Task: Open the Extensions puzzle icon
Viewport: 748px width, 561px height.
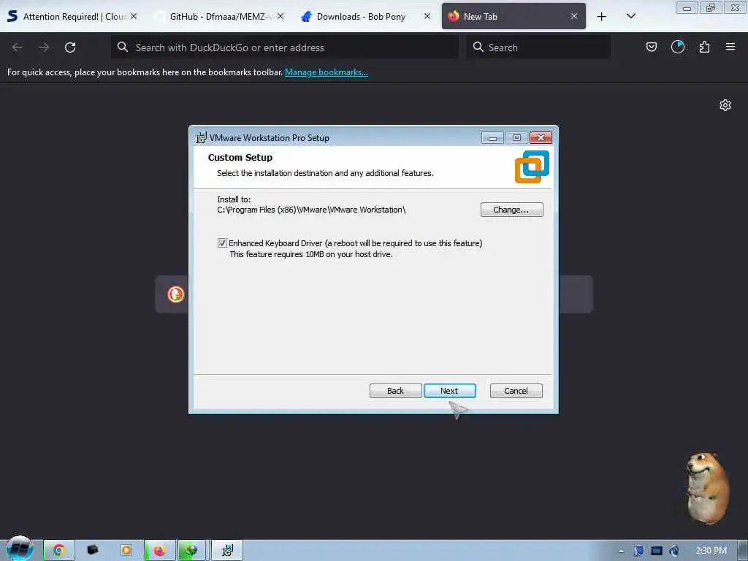Action: tap(704, 47)
